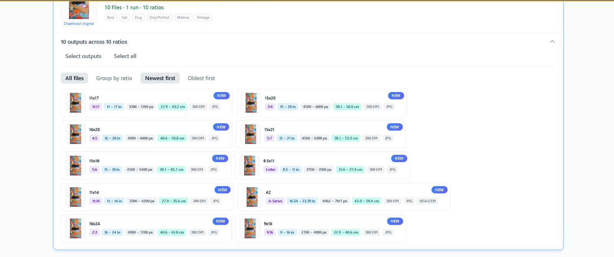Click the Matisse tag chip

click(x=183, y=18)
